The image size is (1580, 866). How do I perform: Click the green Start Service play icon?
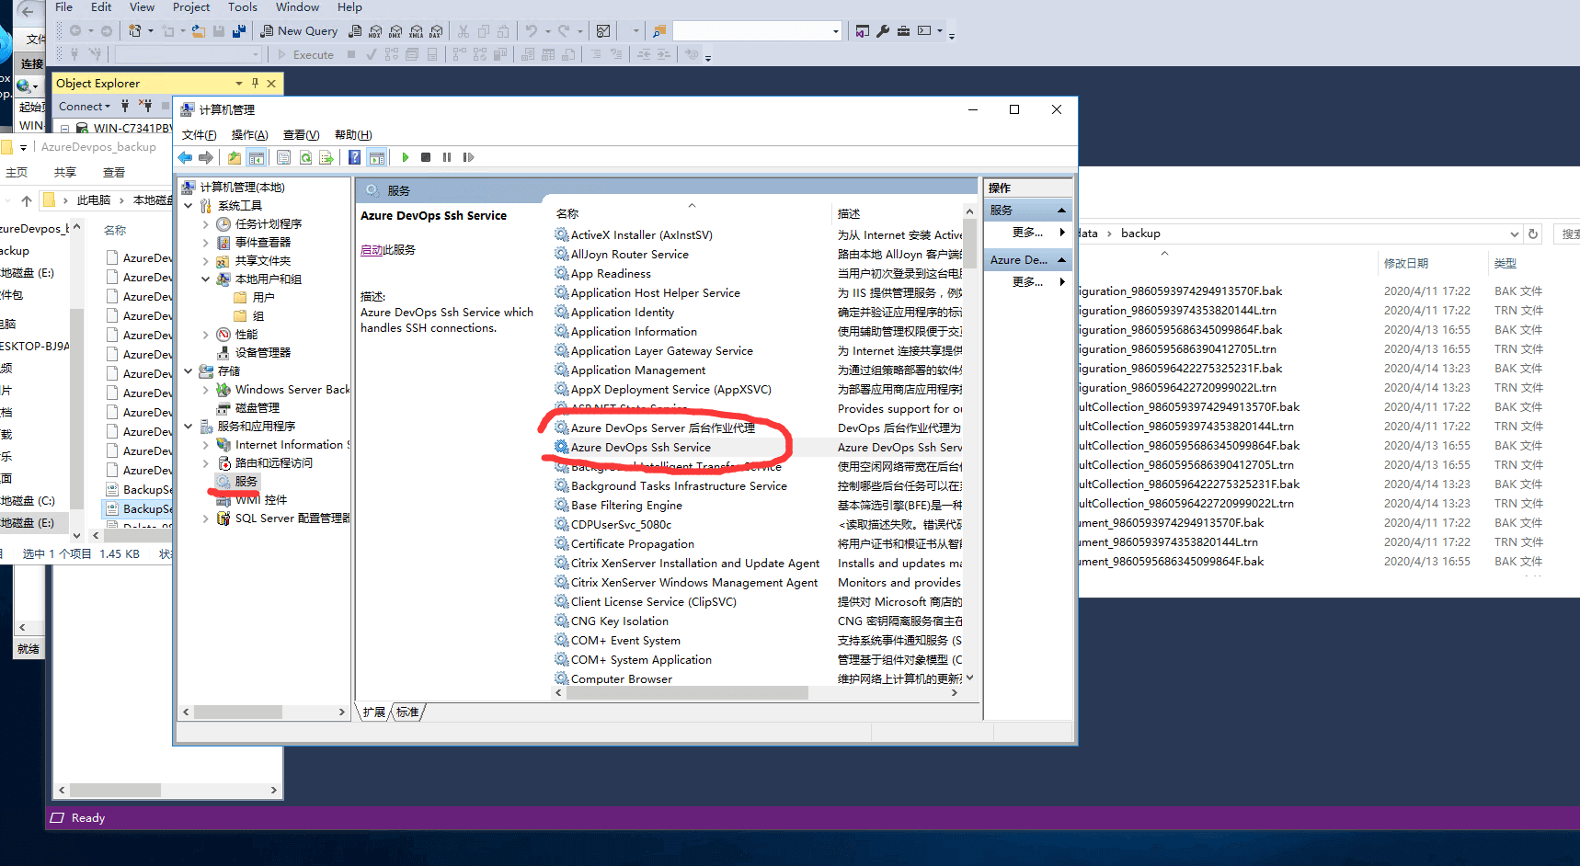click(x=405, y=157)
